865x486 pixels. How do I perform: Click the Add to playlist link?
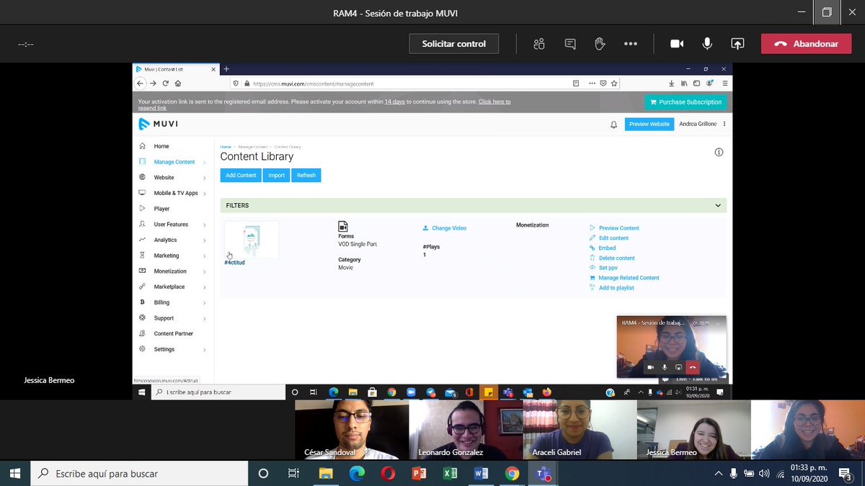611,288
